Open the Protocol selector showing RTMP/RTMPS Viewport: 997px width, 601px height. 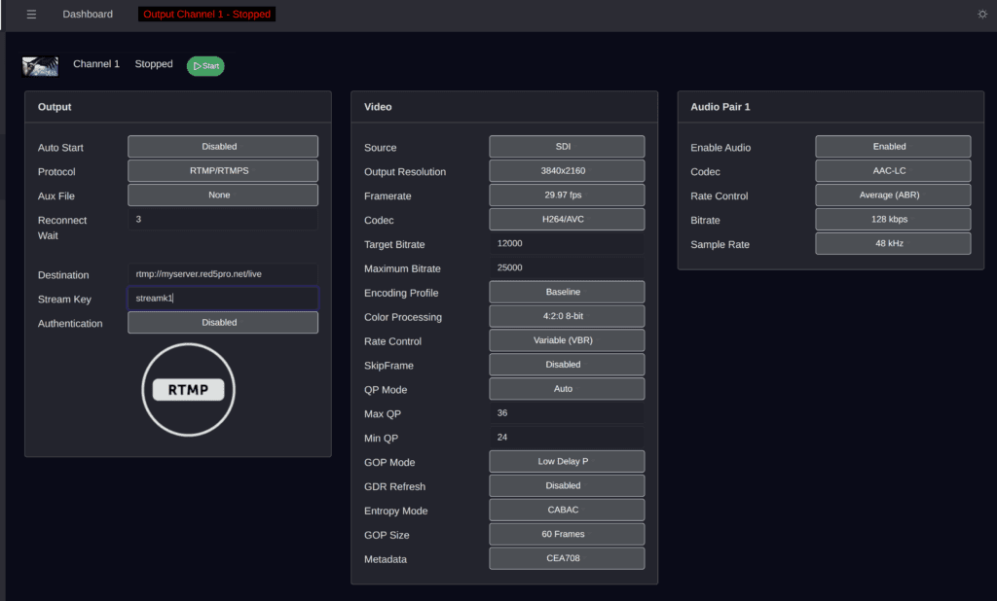pyautogui.click(x=222, y=170)
